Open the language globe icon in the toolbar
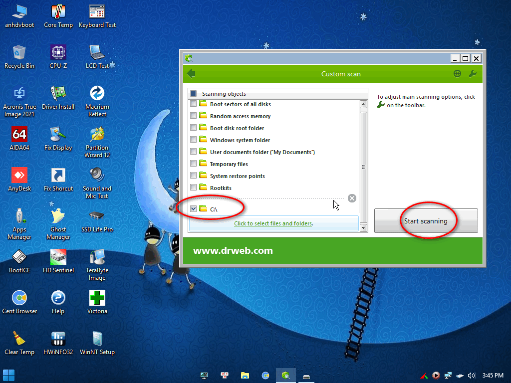Viewport: 511px width, 383px height. (457, 74)
